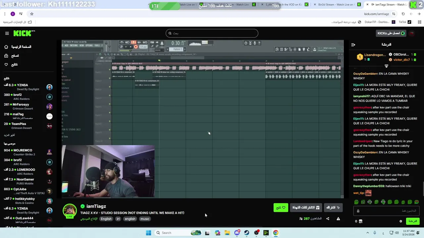
Task: Open the Kick hamburger side menu
Action: [7, 33]
